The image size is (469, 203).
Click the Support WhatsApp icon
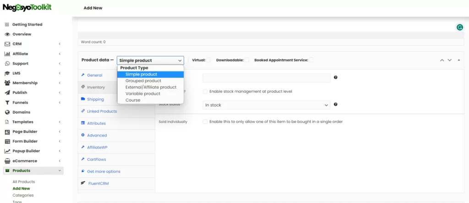[7, 64]
